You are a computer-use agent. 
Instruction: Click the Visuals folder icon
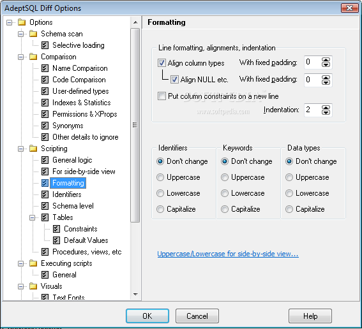pos(33,286)
